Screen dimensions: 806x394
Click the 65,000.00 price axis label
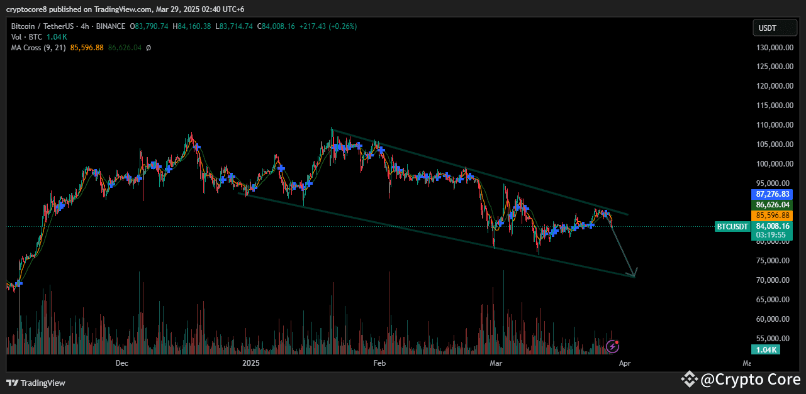[x=773, y=300]
